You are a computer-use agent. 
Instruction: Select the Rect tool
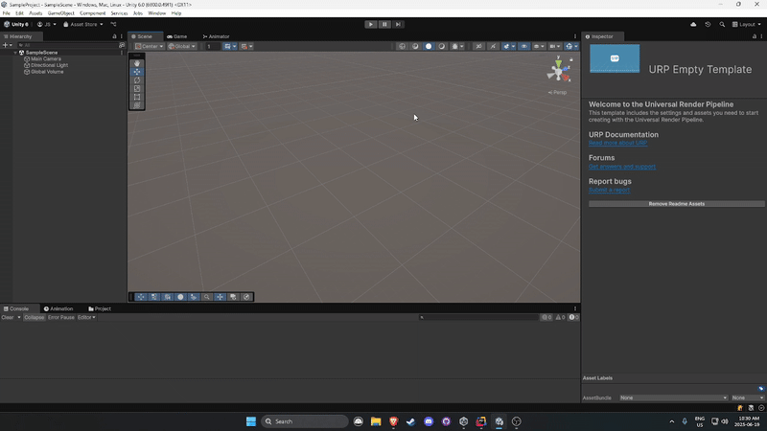pyautogui.click(x=137, y=97)
